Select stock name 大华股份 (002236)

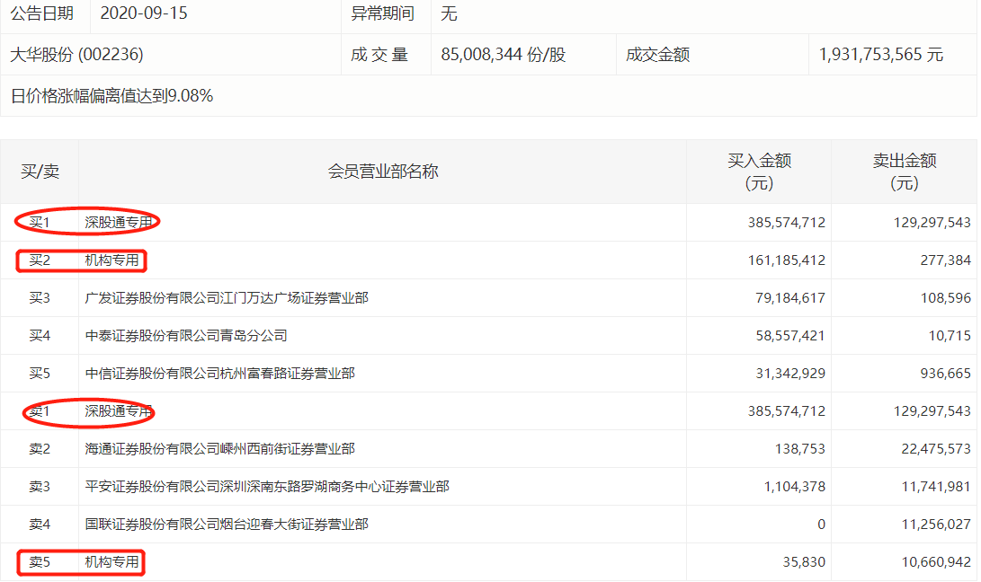pyautogui.click(x=76, y=55)
